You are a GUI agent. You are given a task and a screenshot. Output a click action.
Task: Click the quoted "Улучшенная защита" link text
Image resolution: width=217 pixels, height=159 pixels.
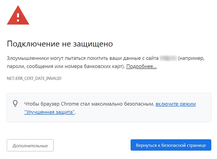(49, 112)
